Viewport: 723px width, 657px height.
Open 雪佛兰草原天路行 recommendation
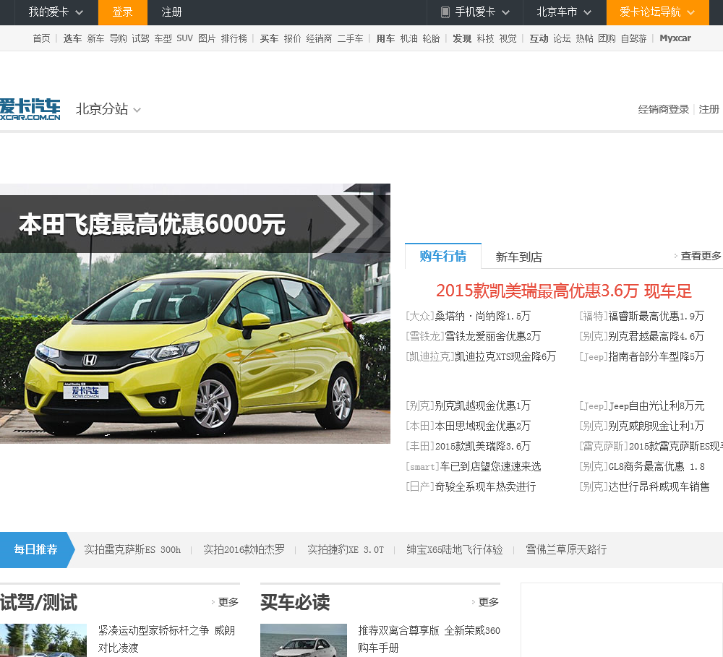point(566,549)
